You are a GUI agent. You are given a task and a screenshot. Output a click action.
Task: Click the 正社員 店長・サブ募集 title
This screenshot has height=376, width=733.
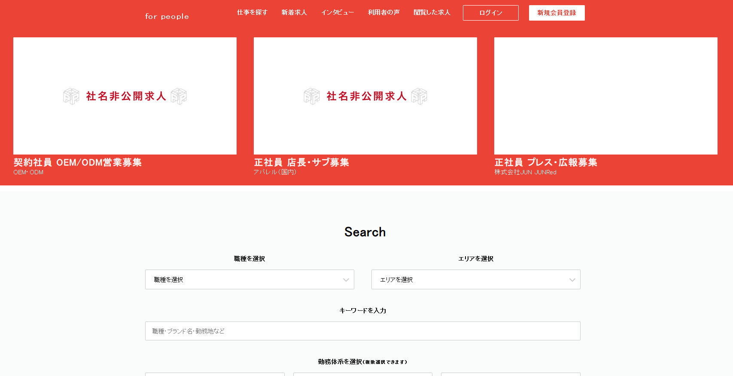point(301,162)
